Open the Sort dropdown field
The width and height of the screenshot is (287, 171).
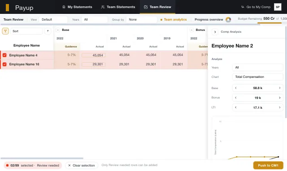pos(26,31)
